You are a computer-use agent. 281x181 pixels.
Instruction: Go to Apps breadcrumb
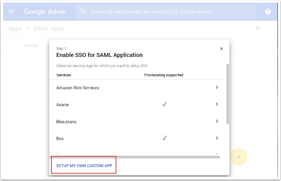[x=15, y=29]
